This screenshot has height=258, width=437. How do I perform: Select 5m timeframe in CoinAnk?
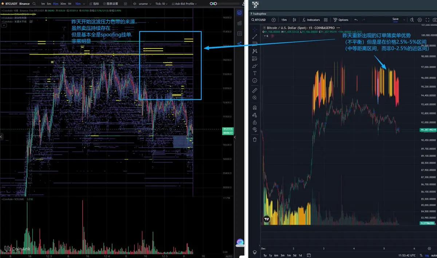point(49,4)
